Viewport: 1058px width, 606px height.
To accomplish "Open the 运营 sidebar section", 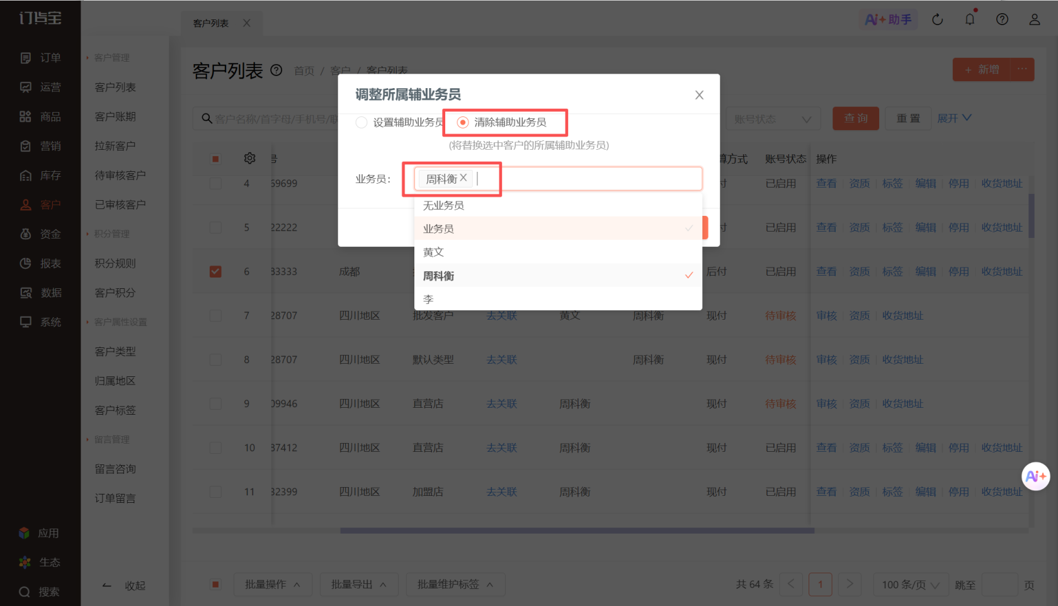I will (40, 87).
